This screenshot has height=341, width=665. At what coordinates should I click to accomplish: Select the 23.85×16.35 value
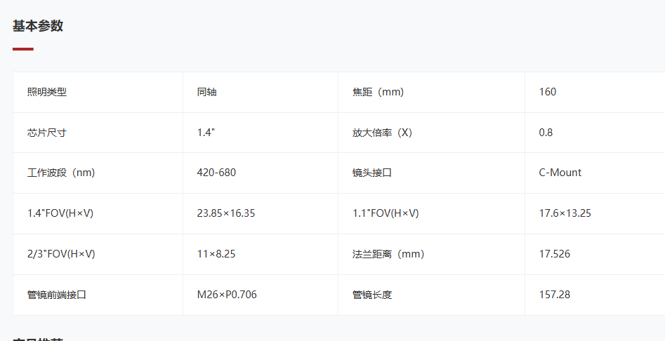[226, 213]
